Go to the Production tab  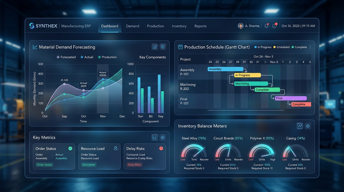[x=155, y=26]
